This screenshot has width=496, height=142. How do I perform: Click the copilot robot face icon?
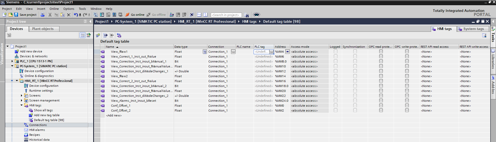pyautogui.click(x=256, y=15)
